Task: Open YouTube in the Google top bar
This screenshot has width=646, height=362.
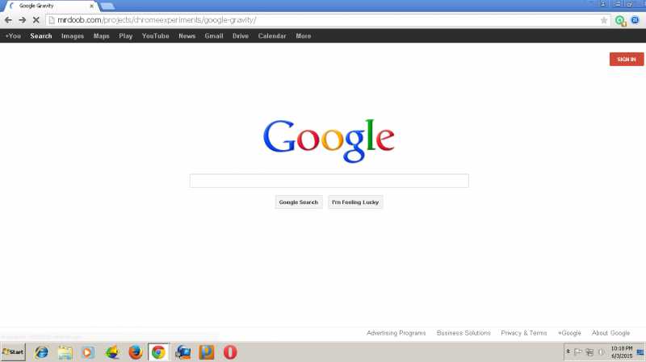Action: (155, 35)
